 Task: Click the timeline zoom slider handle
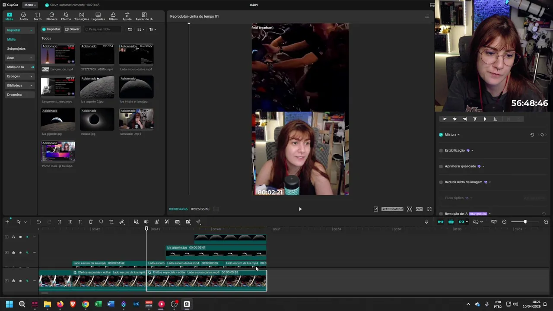(x=525, y=222)
